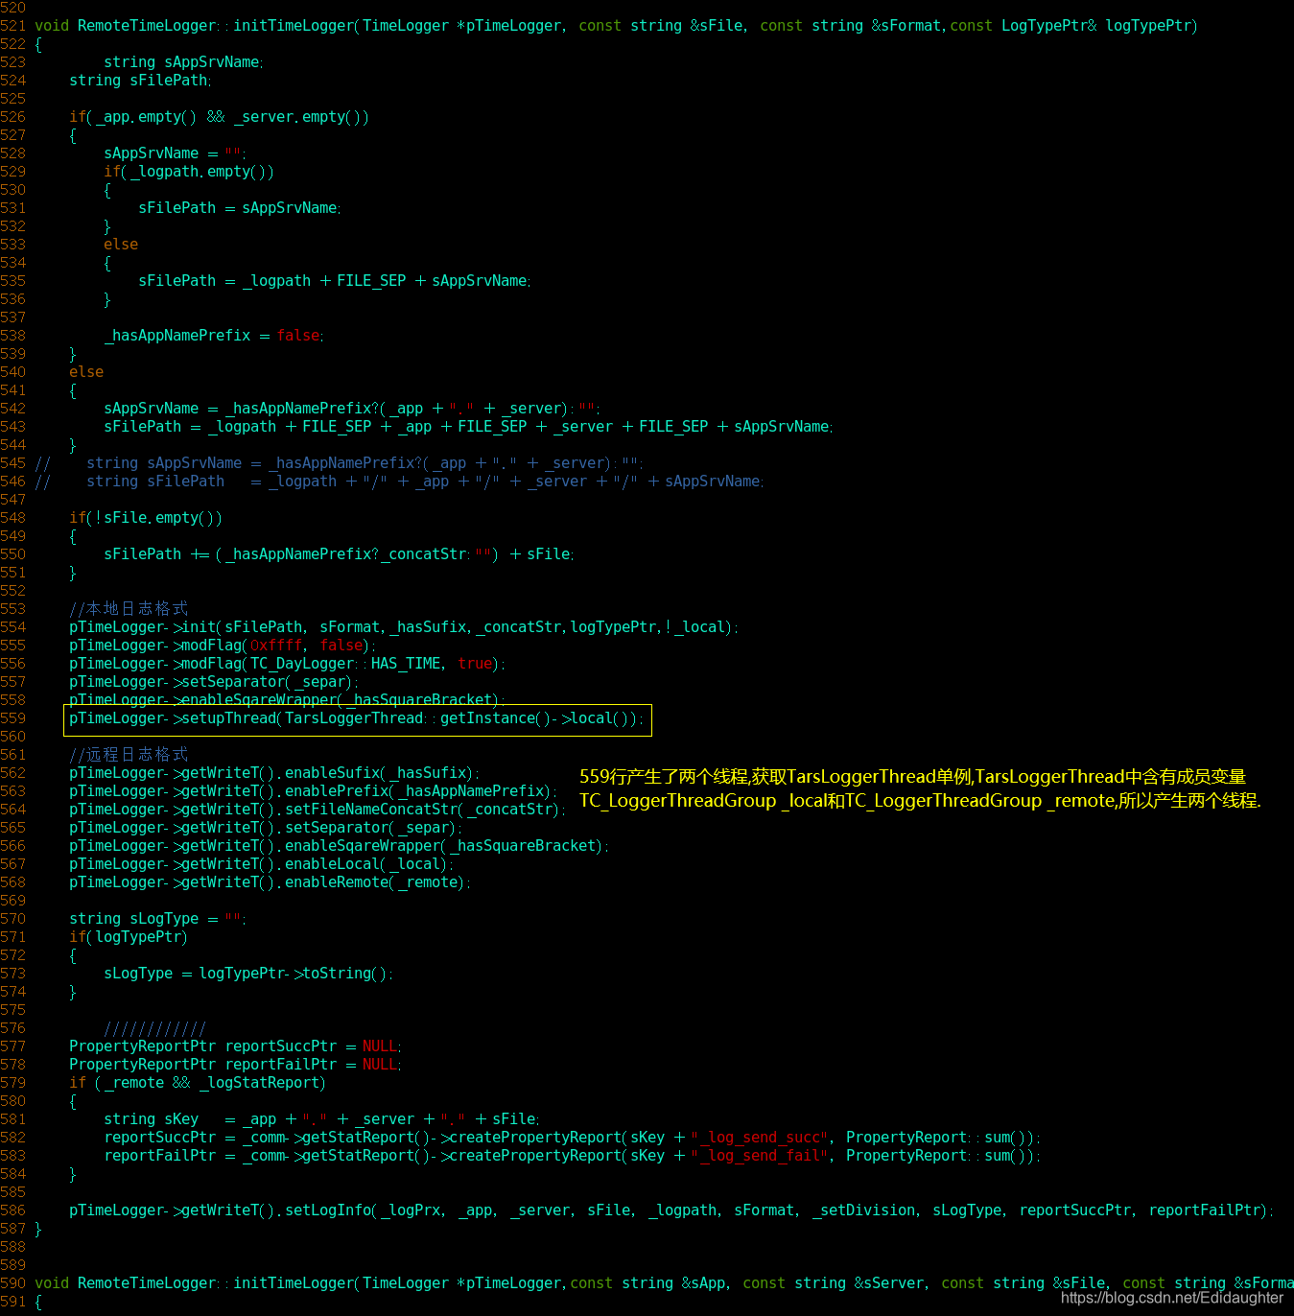The image size is (1294, 1316).
Task: Click getInstance() inside the highlighted box
Action: pos(496,718)
